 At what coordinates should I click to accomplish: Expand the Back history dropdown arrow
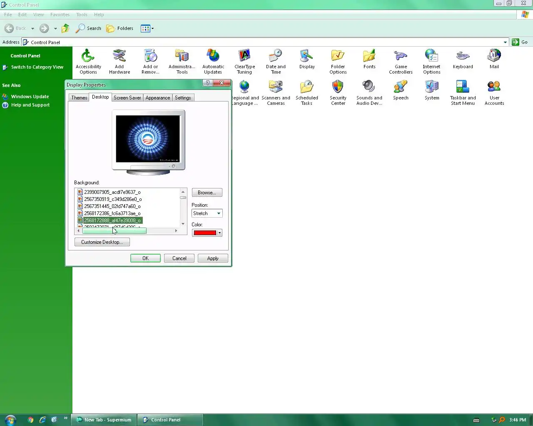pos(32,29)
